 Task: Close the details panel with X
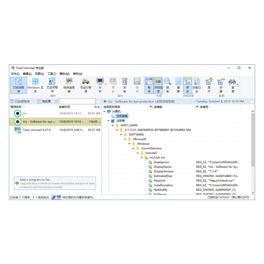(252, 102)
